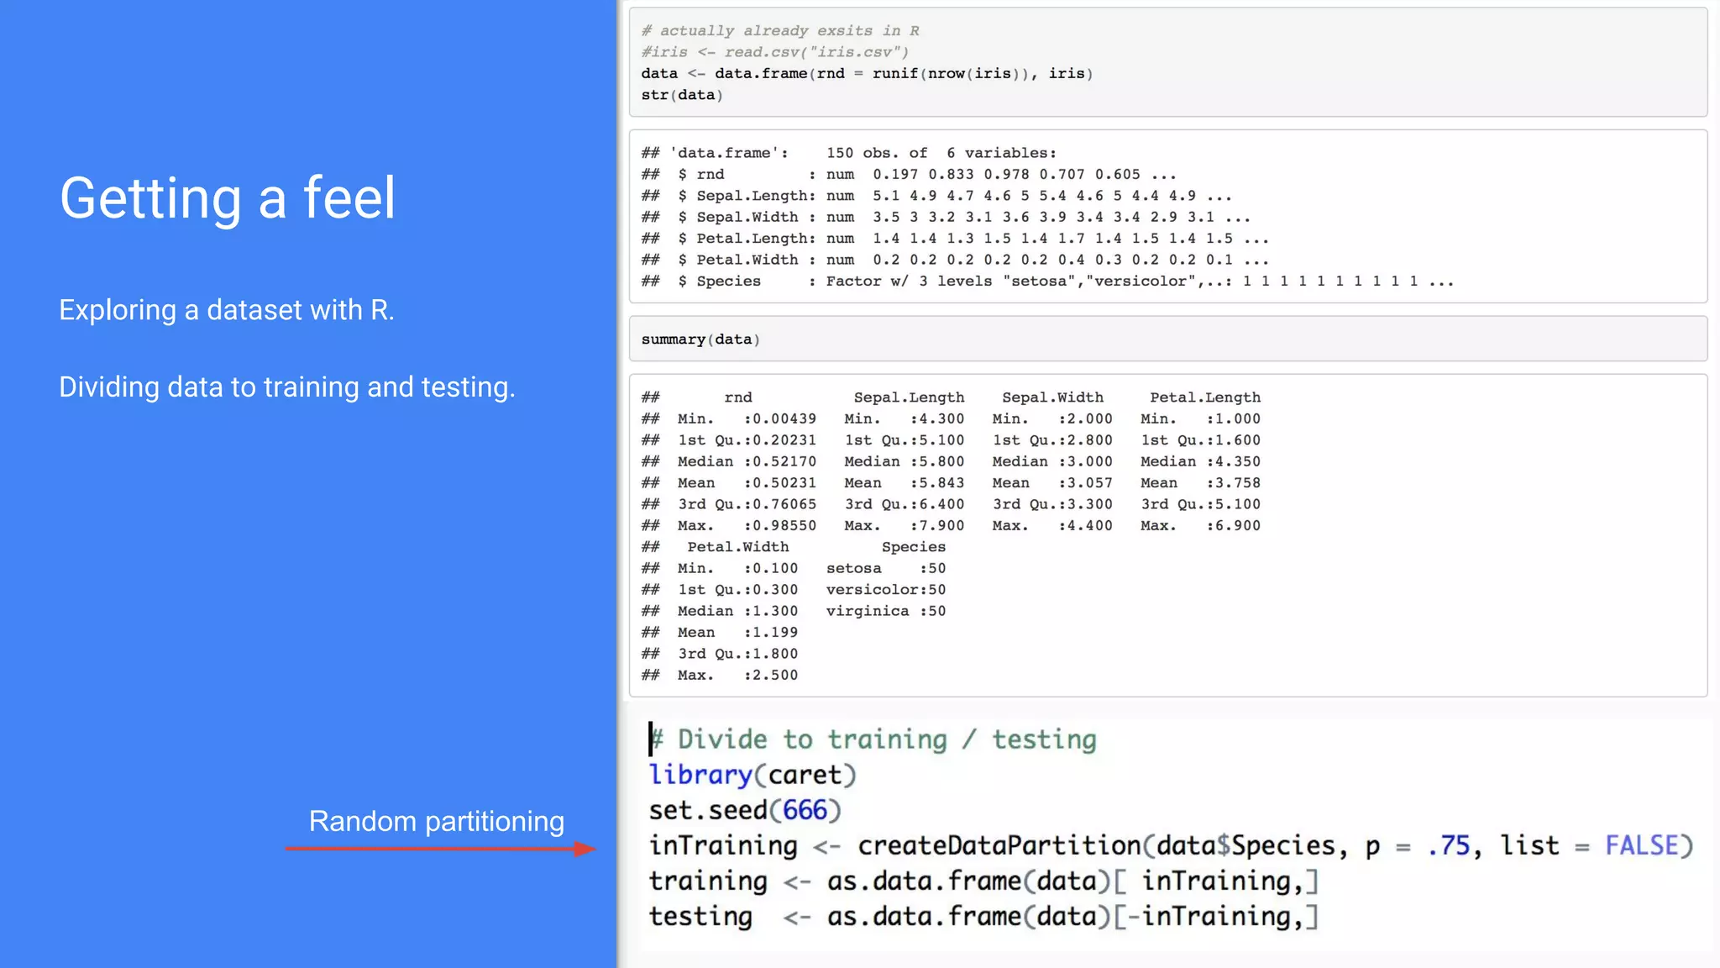
Task: Click the 'list = FALSE' argument
Action: (x=1590, y=845)
